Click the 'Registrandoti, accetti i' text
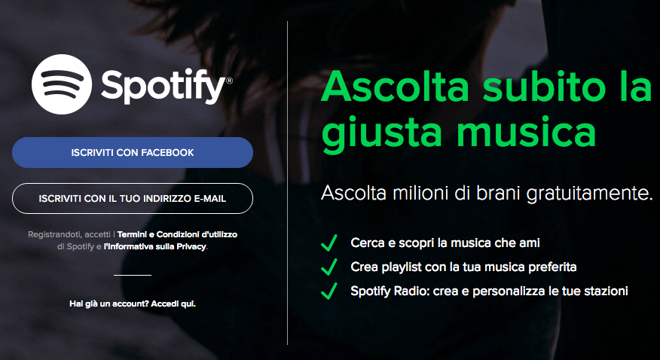Viewport: 660px width, 360px height. coord(72,234)
